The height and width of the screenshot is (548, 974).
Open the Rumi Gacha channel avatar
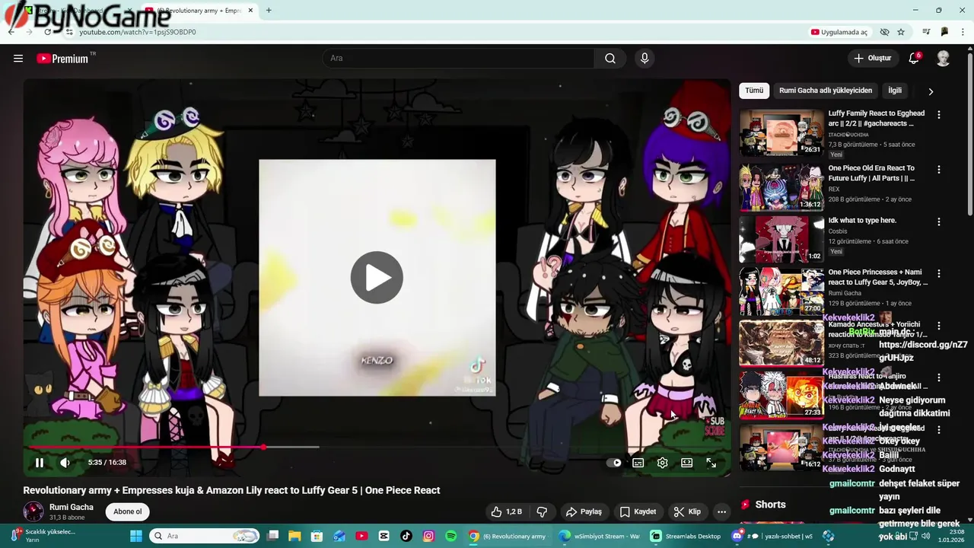point(33,511)
